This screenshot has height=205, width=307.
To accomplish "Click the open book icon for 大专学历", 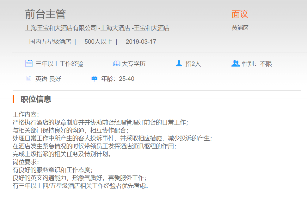I will 116,64.
